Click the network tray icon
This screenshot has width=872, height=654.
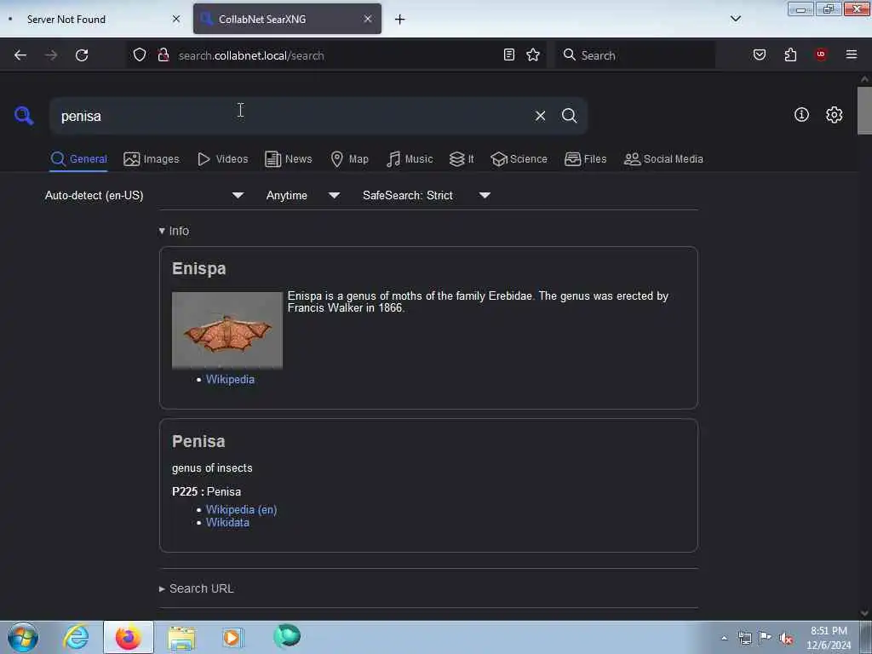[744, 639]
